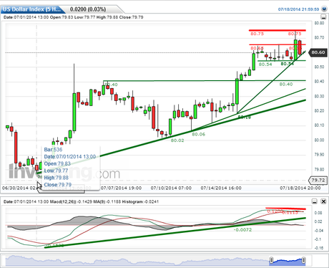Click the 79.90 price axis label
Screen dimensions: 329x268
pos(319,155)
